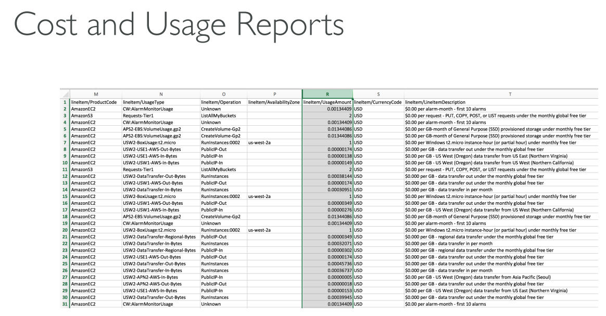Click the select-all corner of the sheet

pos(65,94)
